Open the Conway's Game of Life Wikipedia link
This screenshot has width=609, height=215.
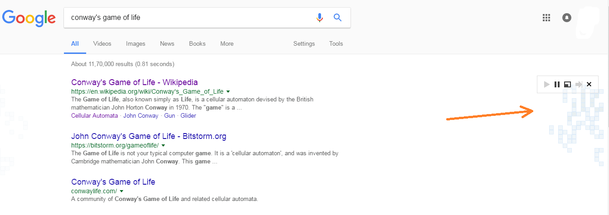[x=134, y=82]
